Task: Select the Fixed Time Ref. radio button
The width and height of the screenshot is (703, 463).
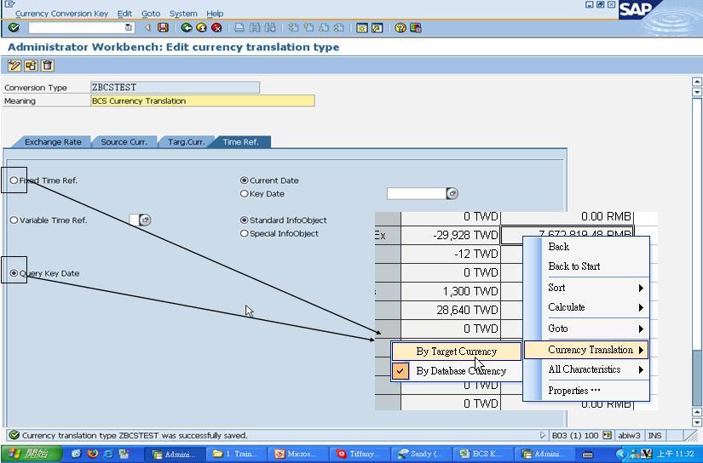Action: 14,180
